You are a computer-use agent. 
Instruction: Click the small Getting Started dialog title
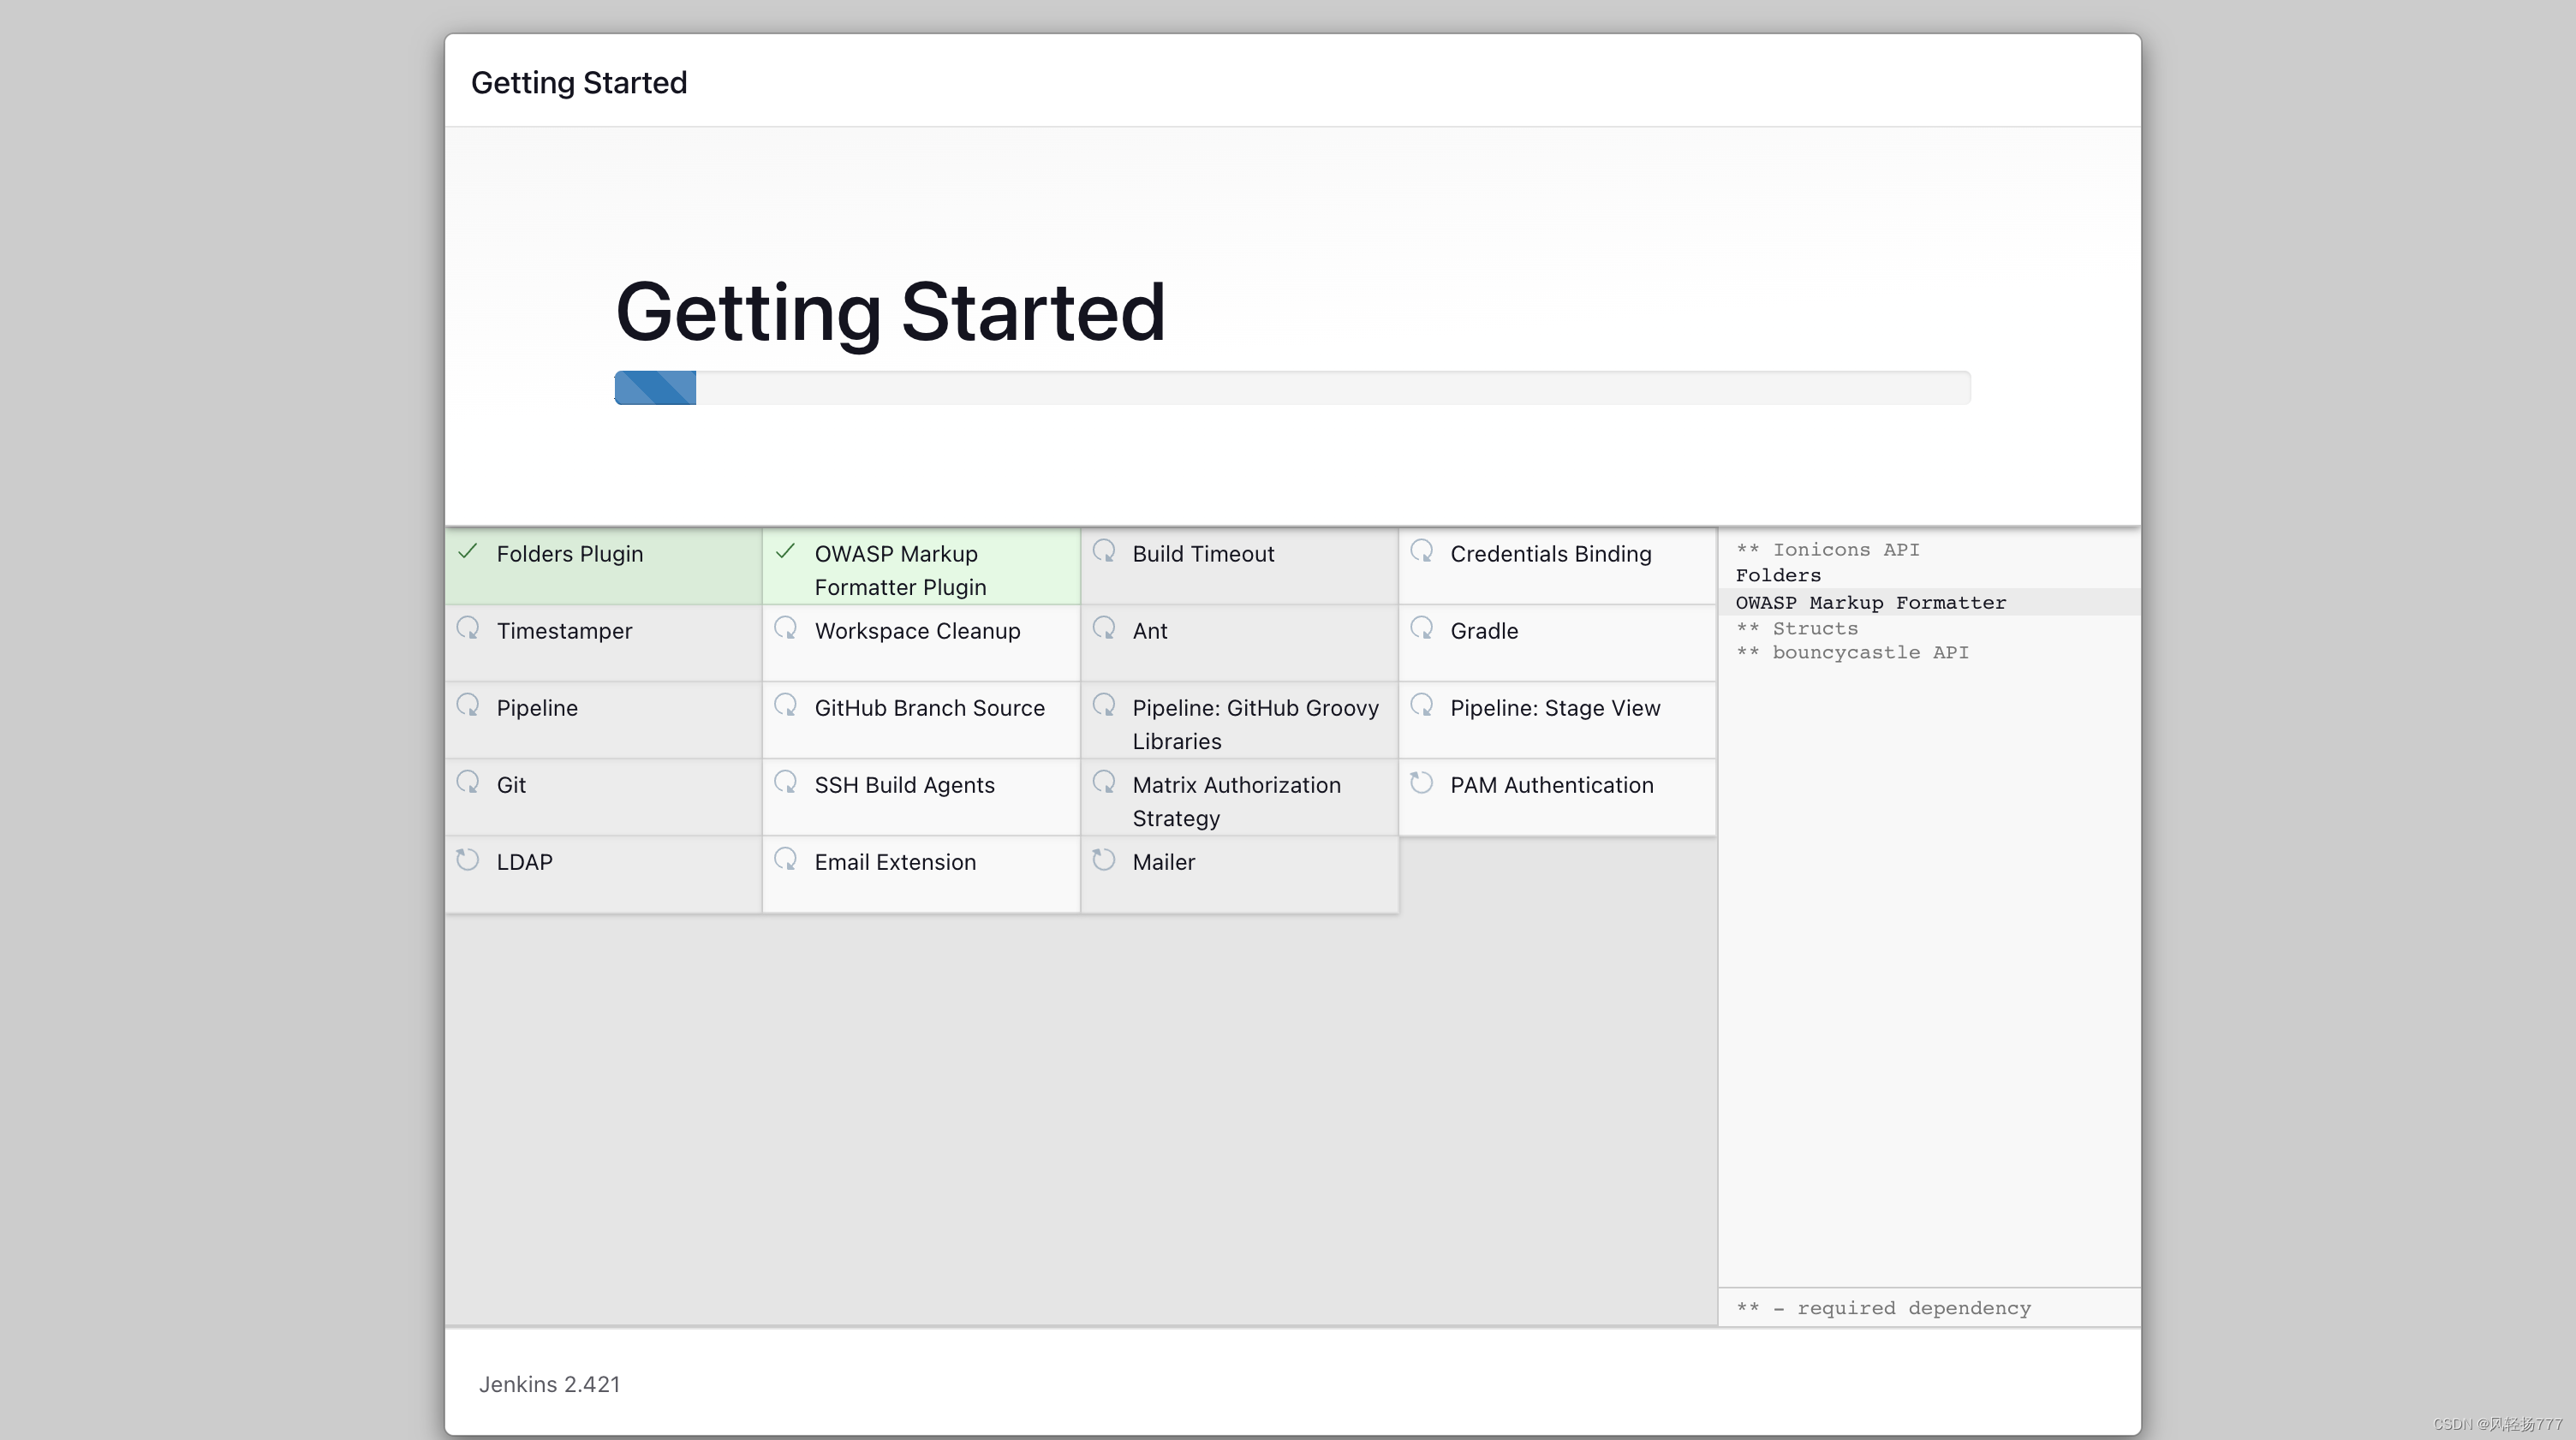pyautogui.click(x=579, y=83)
